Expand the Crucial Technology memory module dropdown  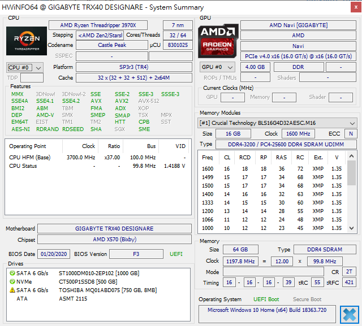coord(277,123)
